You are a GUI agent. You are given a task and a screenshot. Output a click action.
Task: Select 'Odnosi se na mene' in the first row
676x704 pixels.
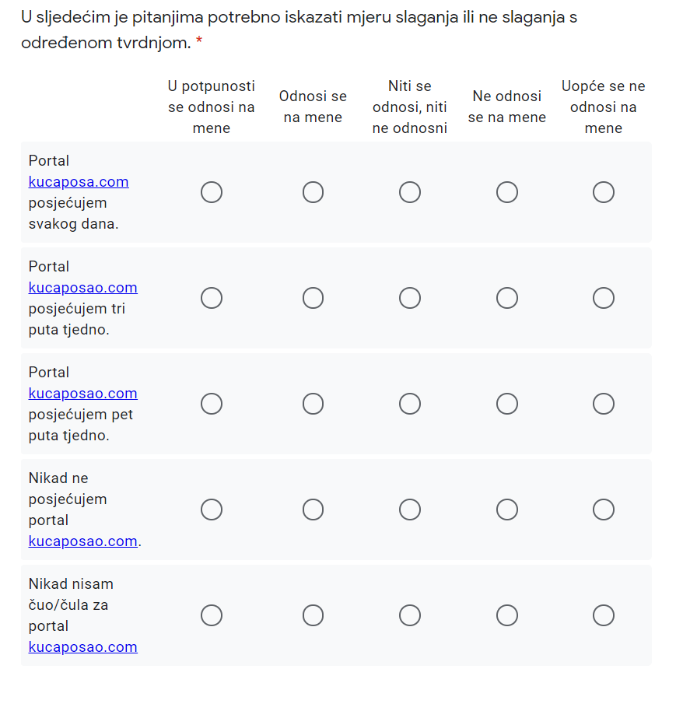pyautogui.click(x=313, y=192)
